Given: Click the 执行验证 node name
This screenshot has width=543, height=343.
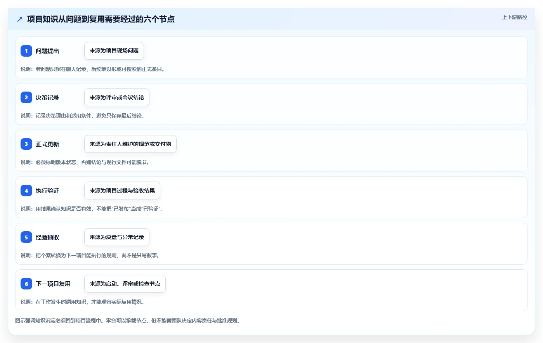Looking at the screenshot, I should [47, 191].
